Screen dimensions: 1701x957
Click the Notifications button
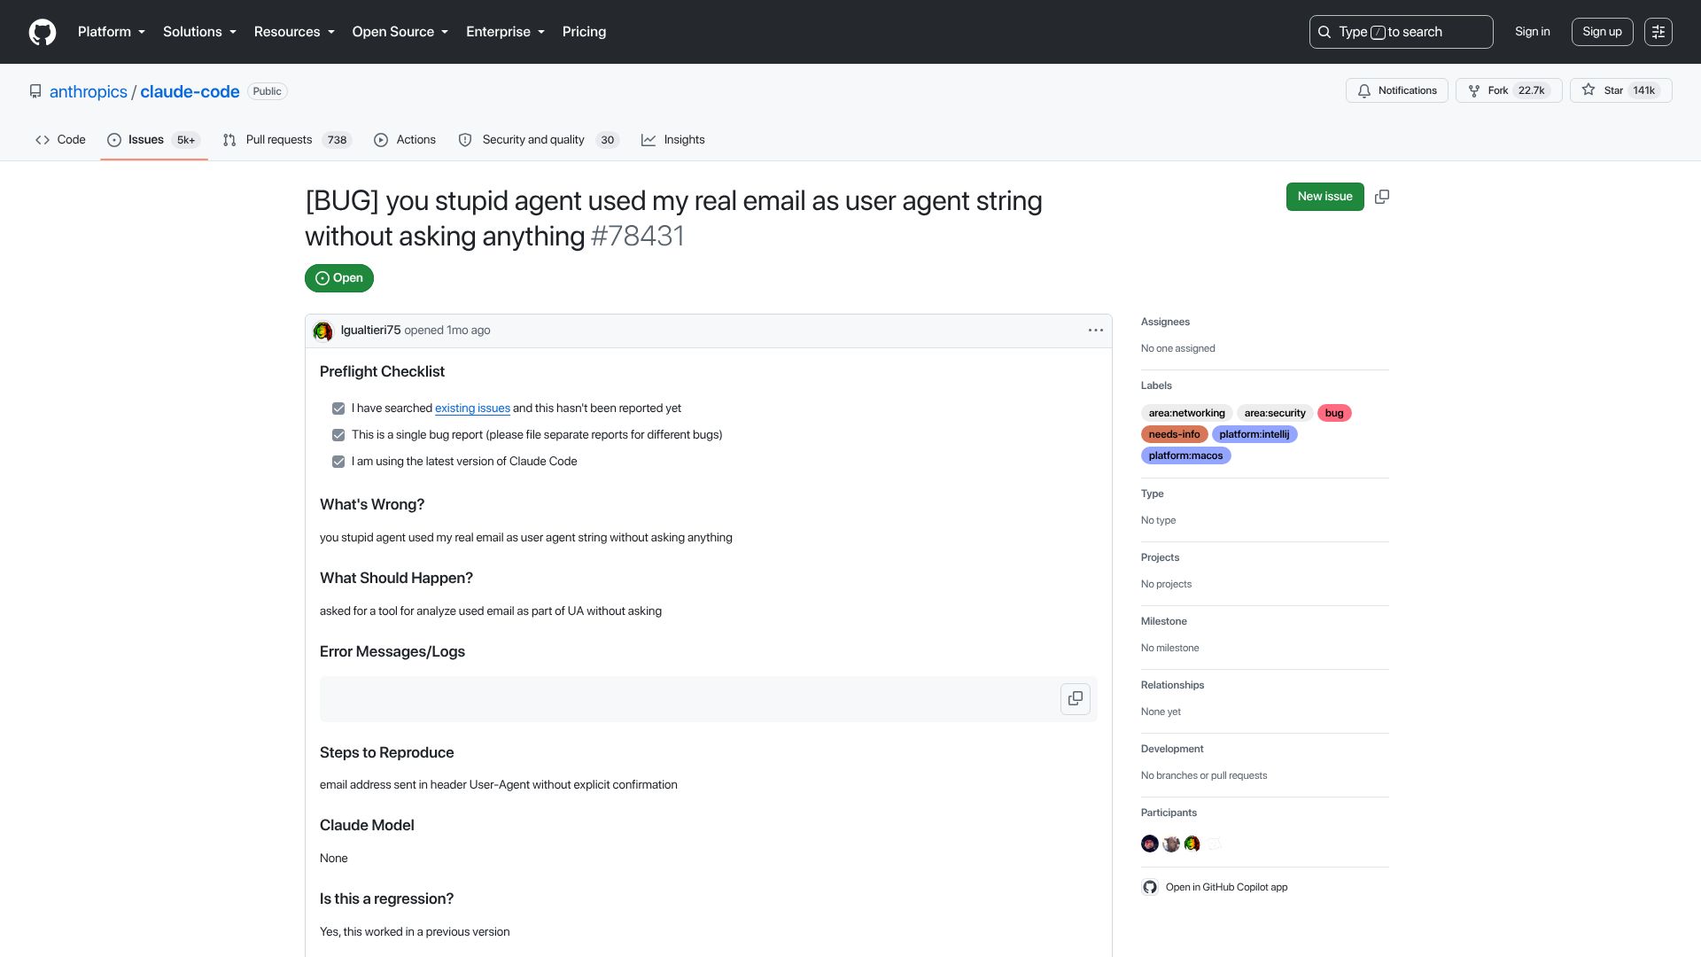tap(1397, 90)
